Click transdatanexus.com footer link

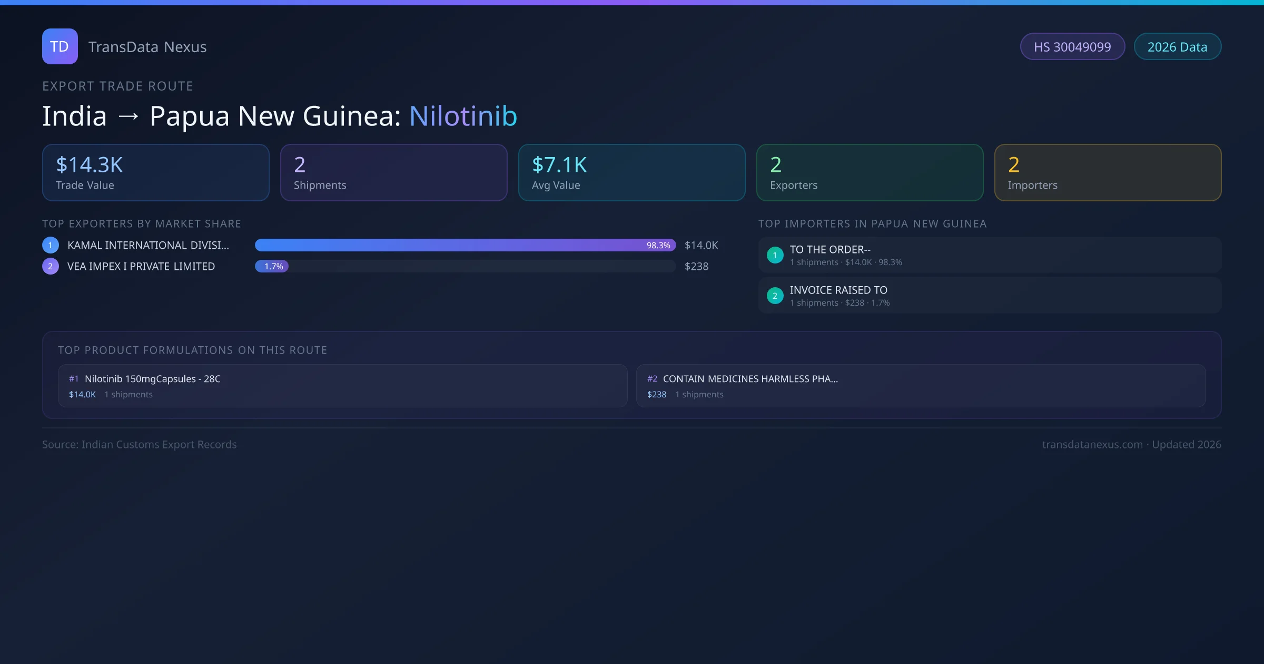(x=1092, y=444)
